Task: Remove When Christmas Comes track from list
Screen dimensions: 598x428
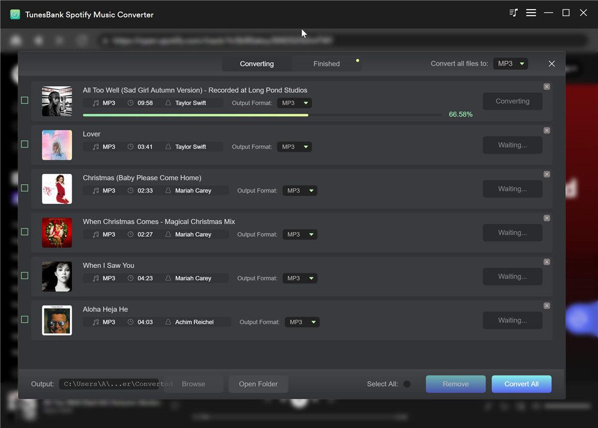Action: [x=547, y=218]
